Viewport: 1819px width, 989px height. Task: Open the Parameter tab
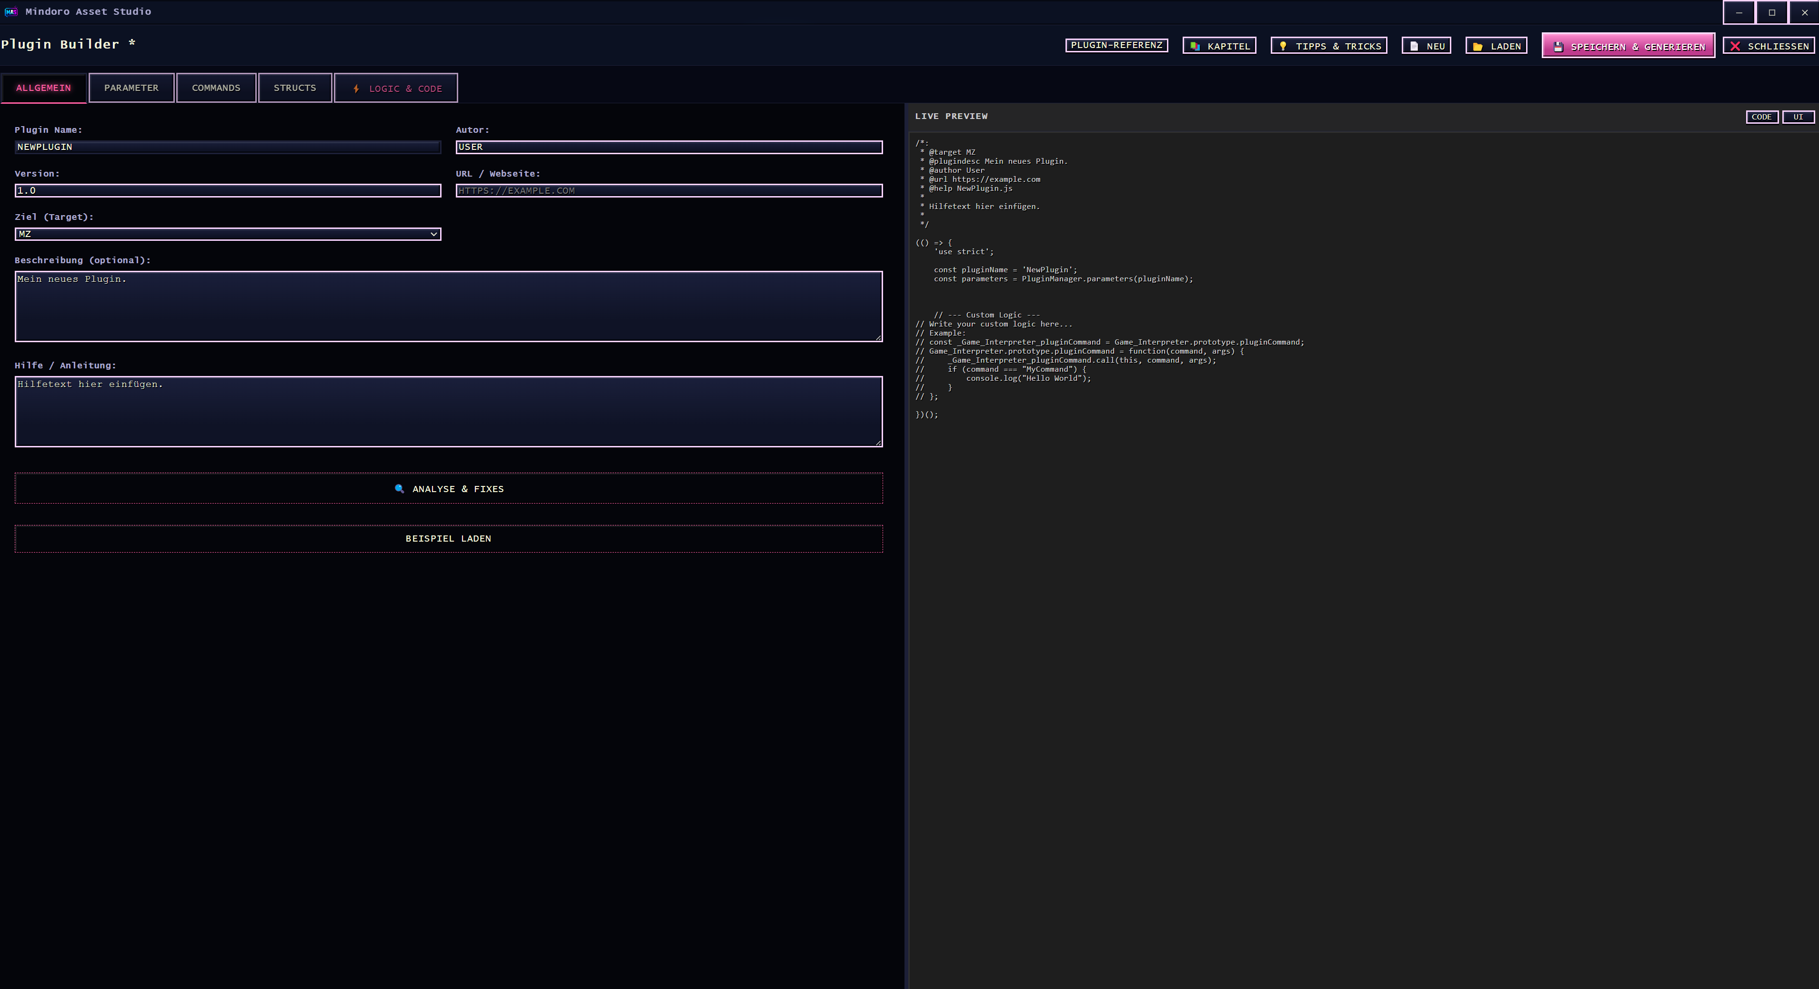[131, 88]
